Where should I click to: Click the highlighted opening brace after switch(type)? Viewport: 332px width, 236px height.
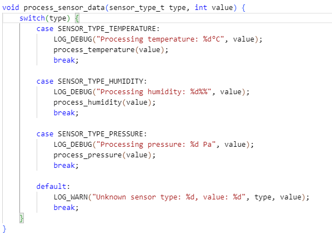77,18
